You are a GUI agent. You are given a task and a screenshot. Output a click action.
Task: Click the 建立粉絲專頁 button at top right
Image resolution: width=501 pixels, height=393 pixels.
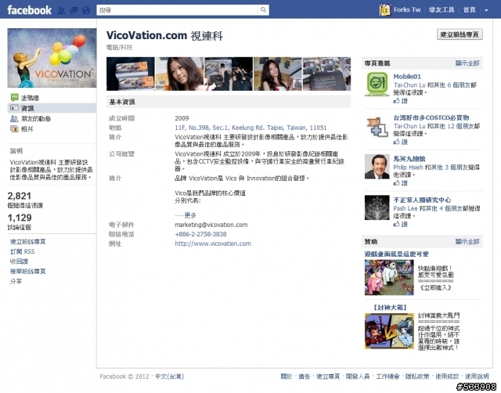click(460, 34)
